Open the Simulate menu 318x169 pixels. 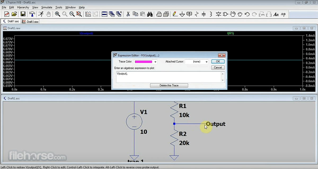(47, 7)
